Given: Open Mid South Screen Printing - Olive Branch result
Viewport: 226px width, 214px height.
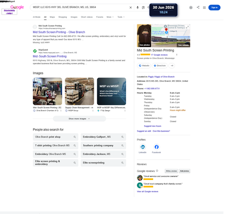Looking at the screenshot, I should 59,32.
